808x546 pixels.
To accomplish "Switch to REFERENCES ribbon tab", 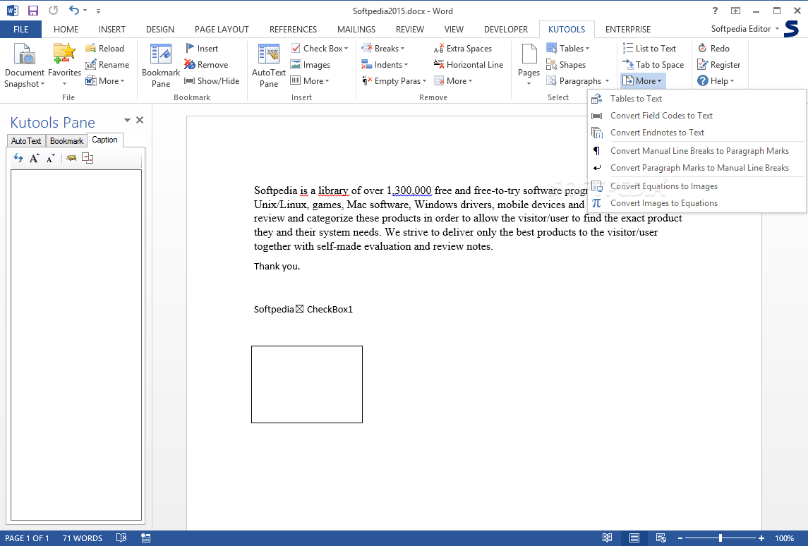I will 294,30.
